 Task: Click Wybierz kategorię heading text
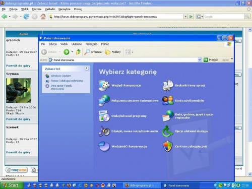point(128,72)
